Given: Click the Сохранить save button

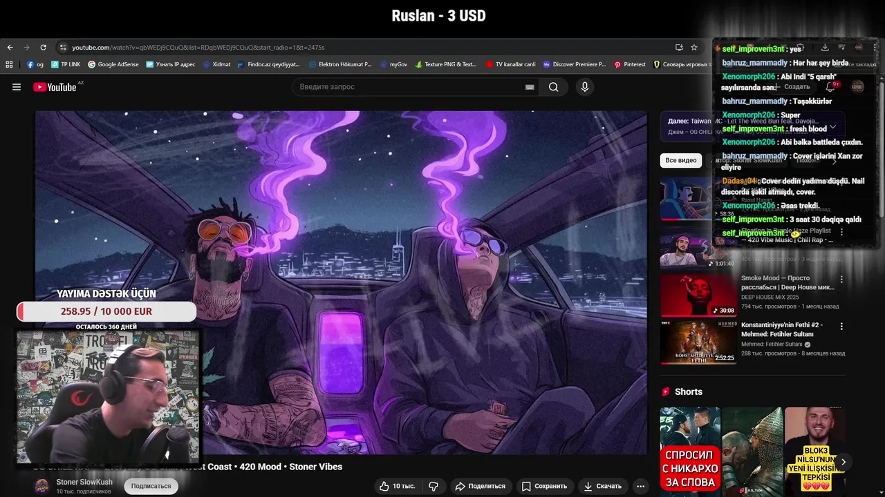Looking at the screenshot, I should tap(545, 486).
